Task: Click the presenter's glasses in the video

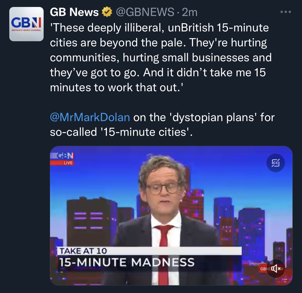Action: pos(162,188)
